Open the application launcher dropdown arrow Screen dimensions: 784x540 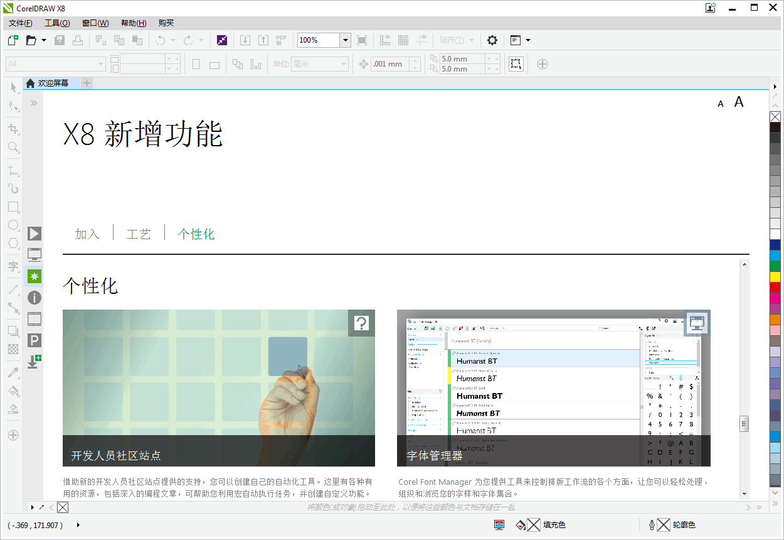coord(528,40)
